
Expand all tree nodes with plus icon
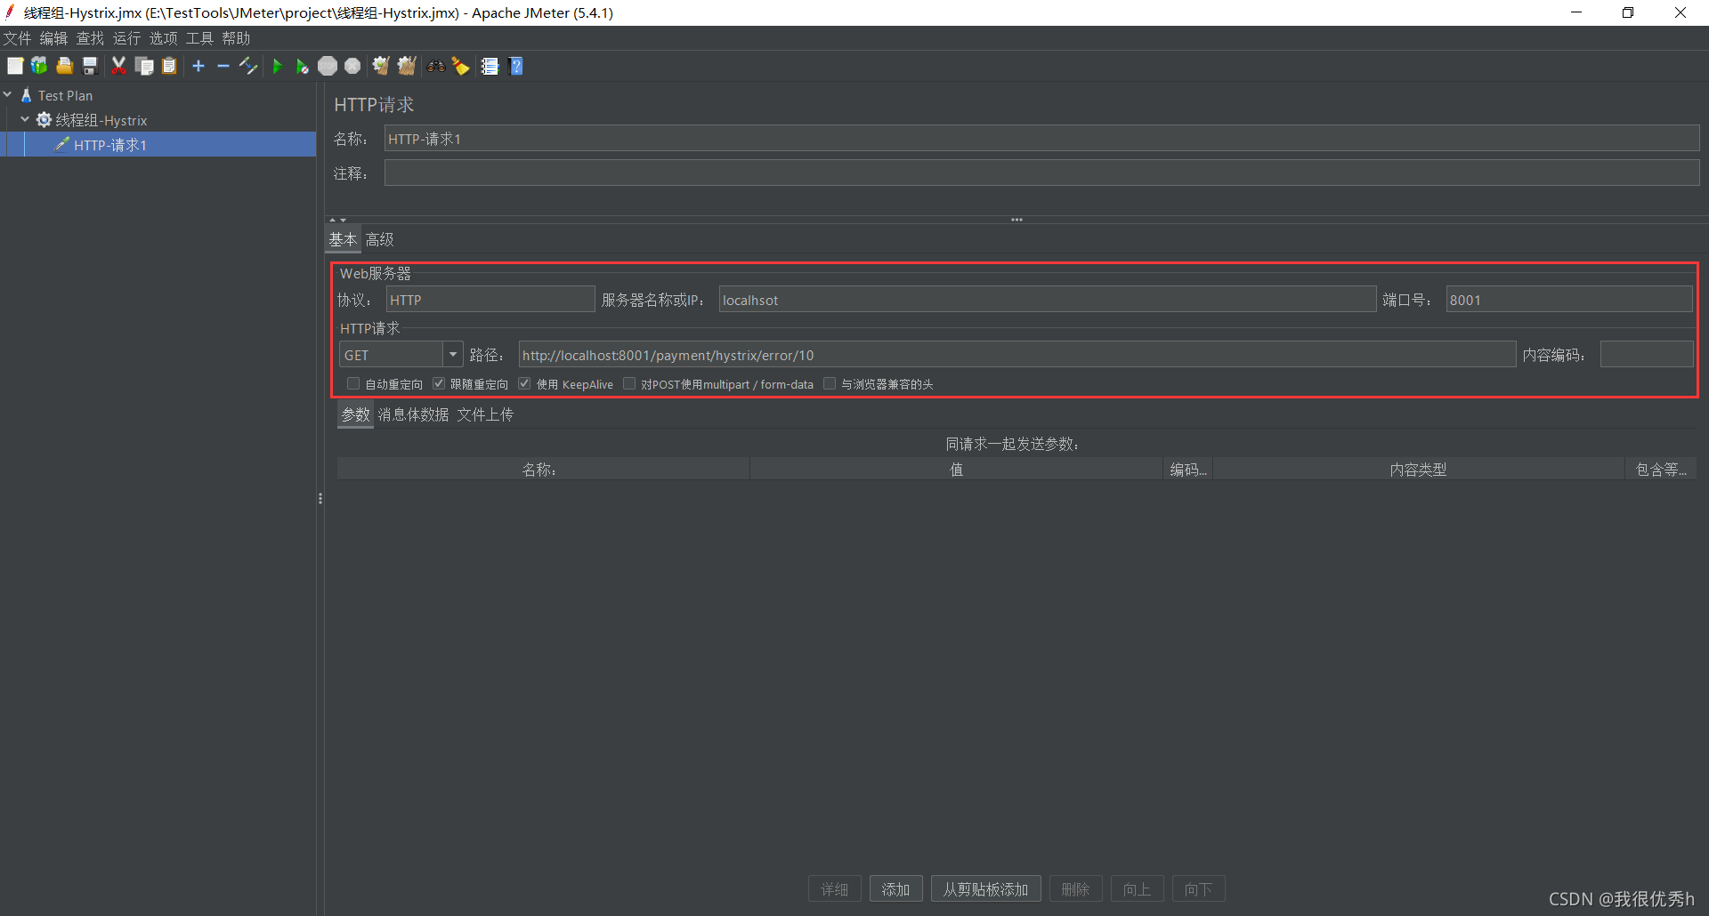point(198,66)
